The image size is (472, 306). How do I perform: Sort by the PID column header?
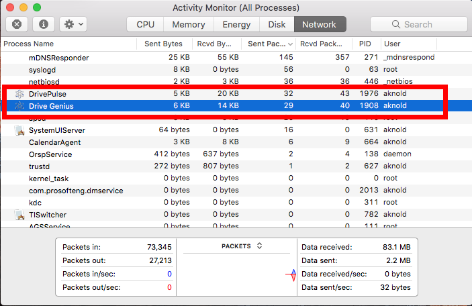click(x=365, y=44)
